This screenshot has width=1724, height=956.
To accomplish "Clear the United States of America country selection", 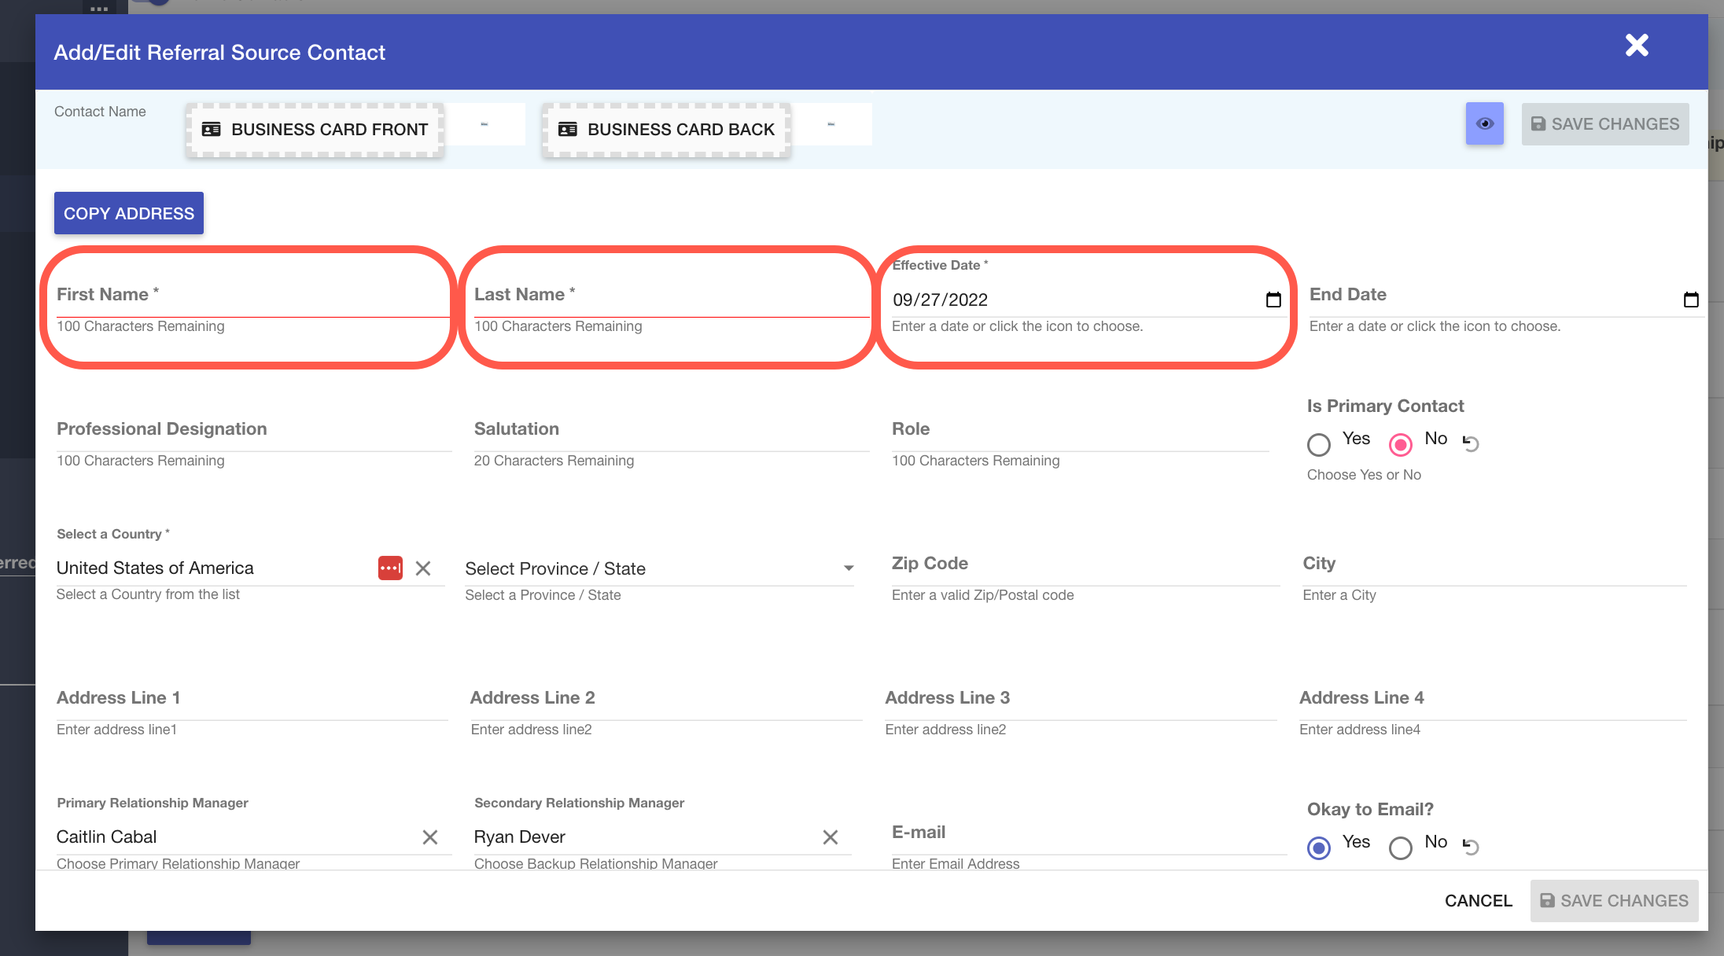I will tap(423, 568).
